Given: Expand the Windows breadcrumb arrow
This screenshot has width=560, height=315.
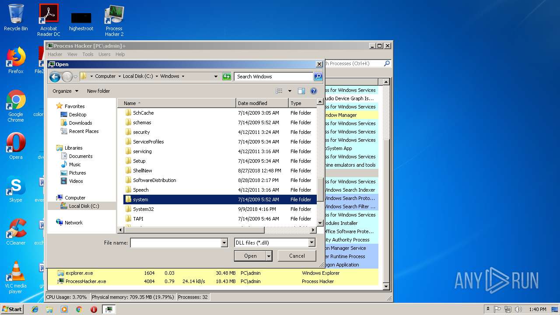Looking at the screenshot, I should tap(183, 76).
